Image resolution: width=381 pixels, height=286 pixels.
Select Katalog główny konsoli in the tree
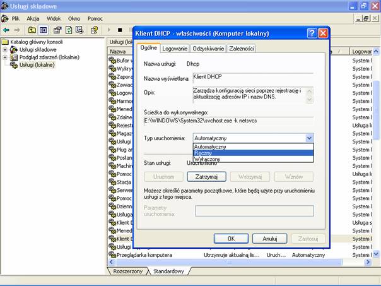(36, 42)
